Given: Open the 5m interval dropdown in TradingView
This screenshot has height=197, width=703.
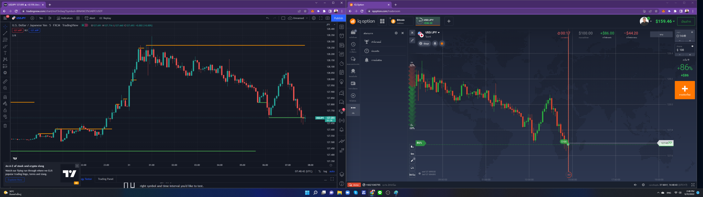Looking at the screenshot, I should pos(41,18).
